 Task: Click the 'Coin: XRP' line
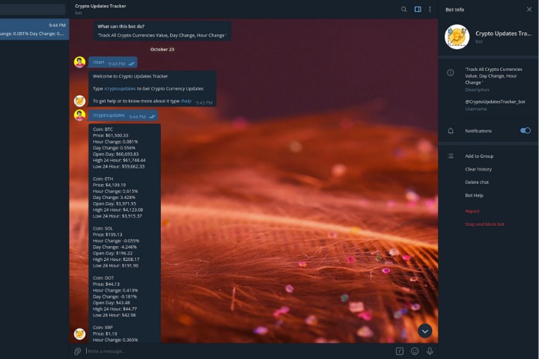tap(103, 328)
